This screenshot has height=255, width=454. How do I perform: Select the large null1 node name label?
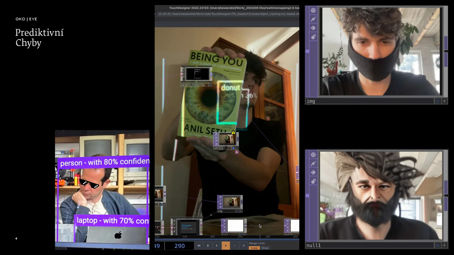[x=370, y=245]
